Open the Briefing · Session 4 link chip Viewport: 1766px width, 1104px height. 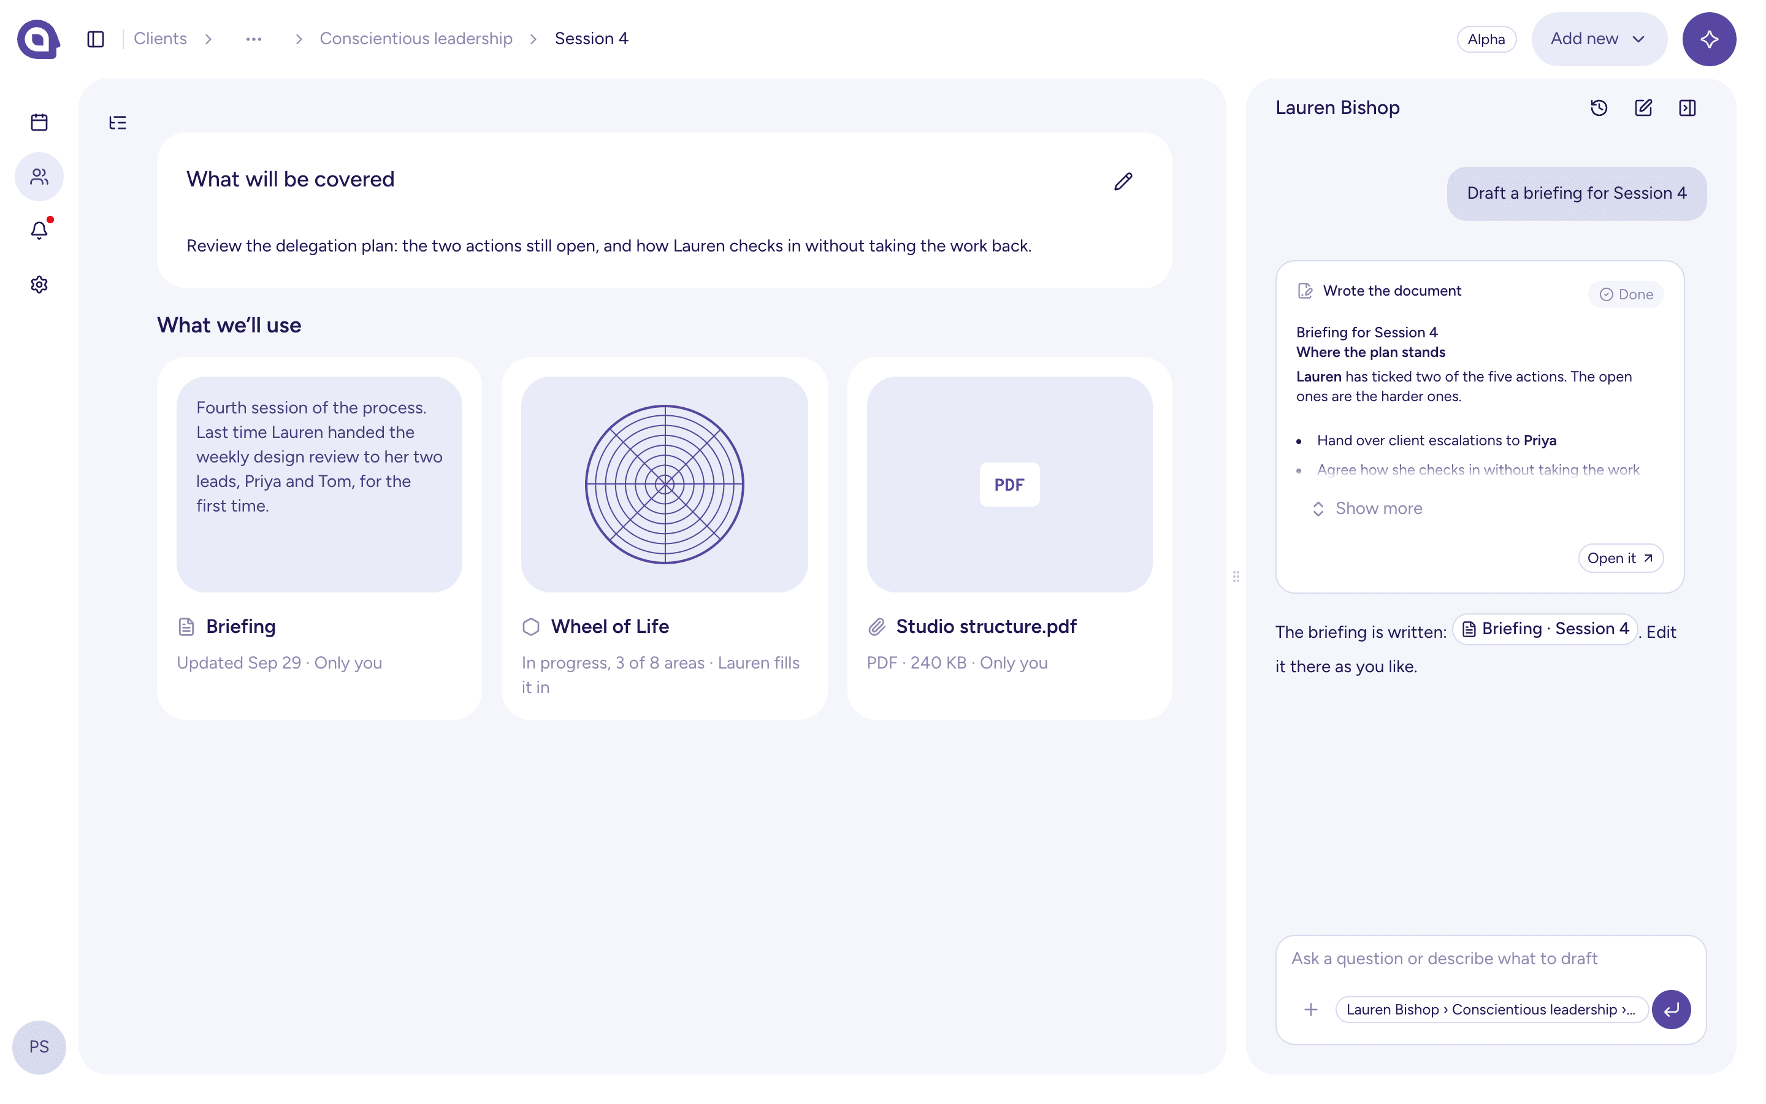[1545, 629]
